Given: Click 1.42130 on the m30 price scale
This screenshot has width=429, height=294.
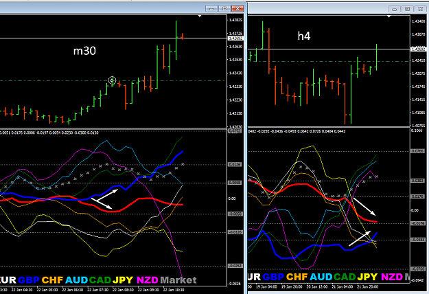Looking at the screenshot, I should 235,113.
